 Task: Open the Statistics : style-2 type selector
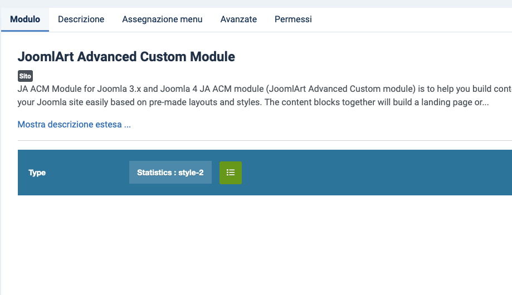(x=170, y=173)
